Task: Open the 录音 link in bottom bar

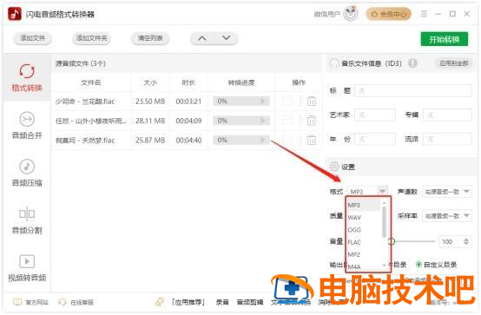Action: pos(222,303)
